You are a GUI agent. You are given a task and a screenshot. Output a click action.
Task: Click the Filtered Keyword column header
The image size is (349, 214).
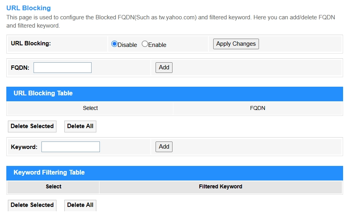pos(220,186)
